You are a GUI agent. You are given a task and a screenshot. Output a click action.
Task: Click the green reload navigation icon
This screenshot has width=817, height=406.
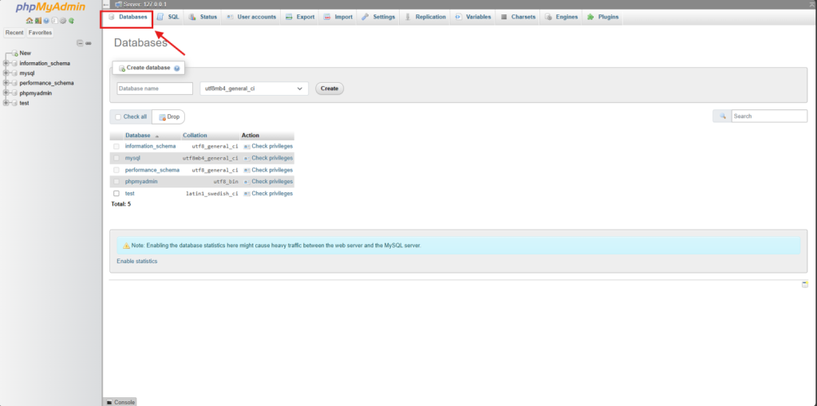(x=72, y=21)
